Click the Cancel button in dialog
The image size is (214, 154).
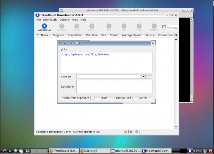click(x=143, y=98)
